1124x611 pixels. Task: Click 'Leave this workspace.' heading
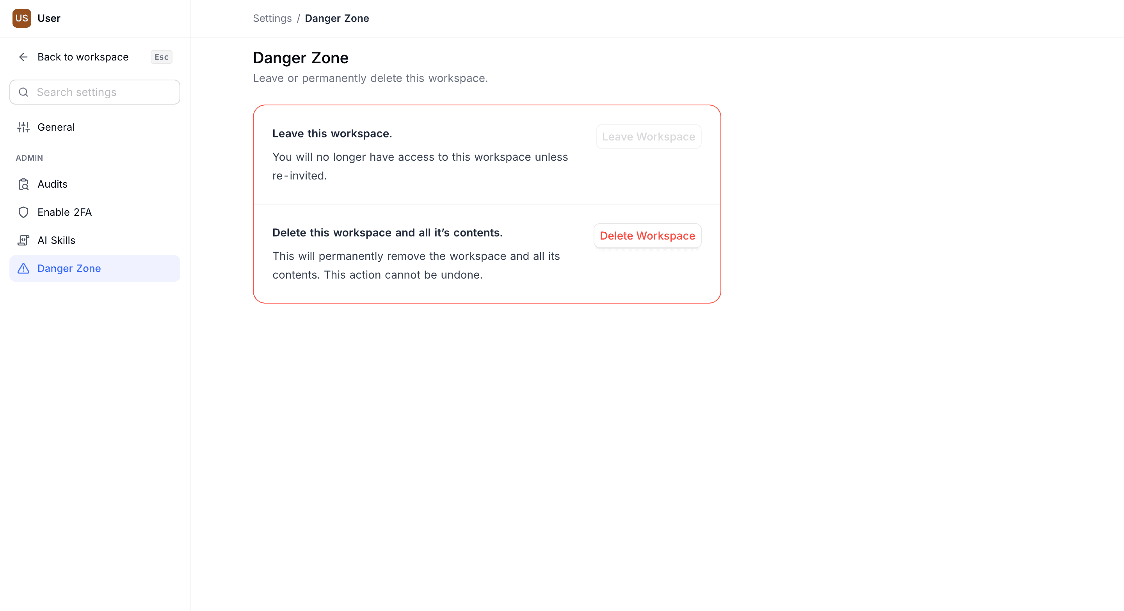pos(332,133)
